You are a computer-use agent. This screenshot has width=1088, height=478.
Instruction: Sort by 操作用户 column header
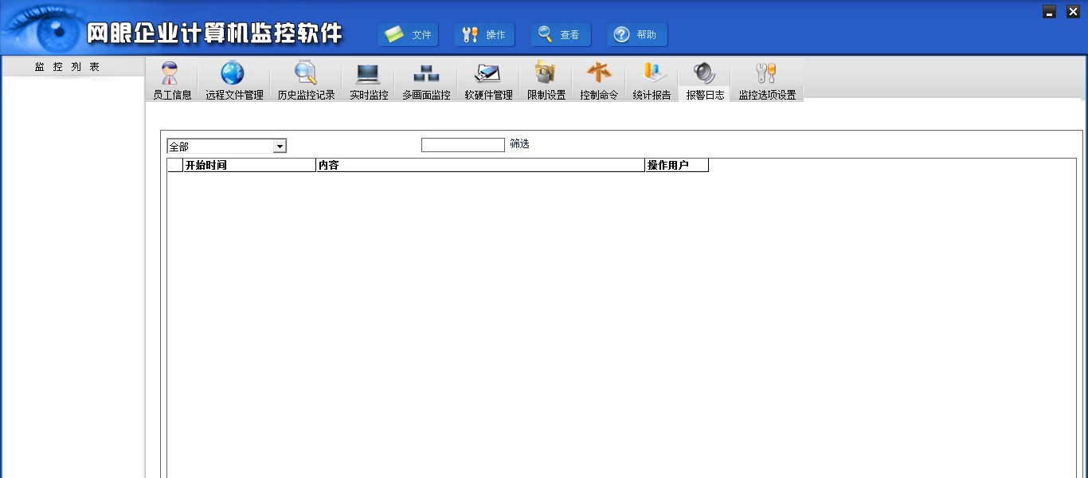(676, 166)
